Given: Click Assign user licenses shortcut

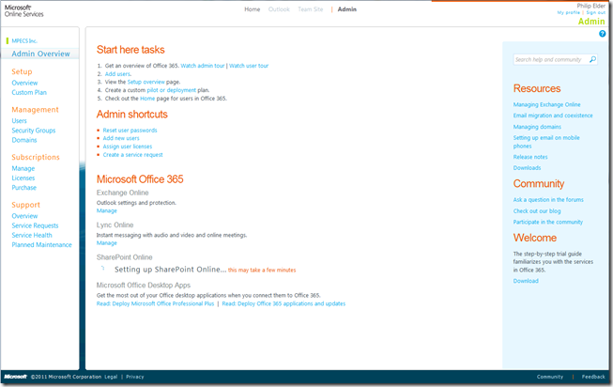Looking at the screenshot, I should click(128, 147).
